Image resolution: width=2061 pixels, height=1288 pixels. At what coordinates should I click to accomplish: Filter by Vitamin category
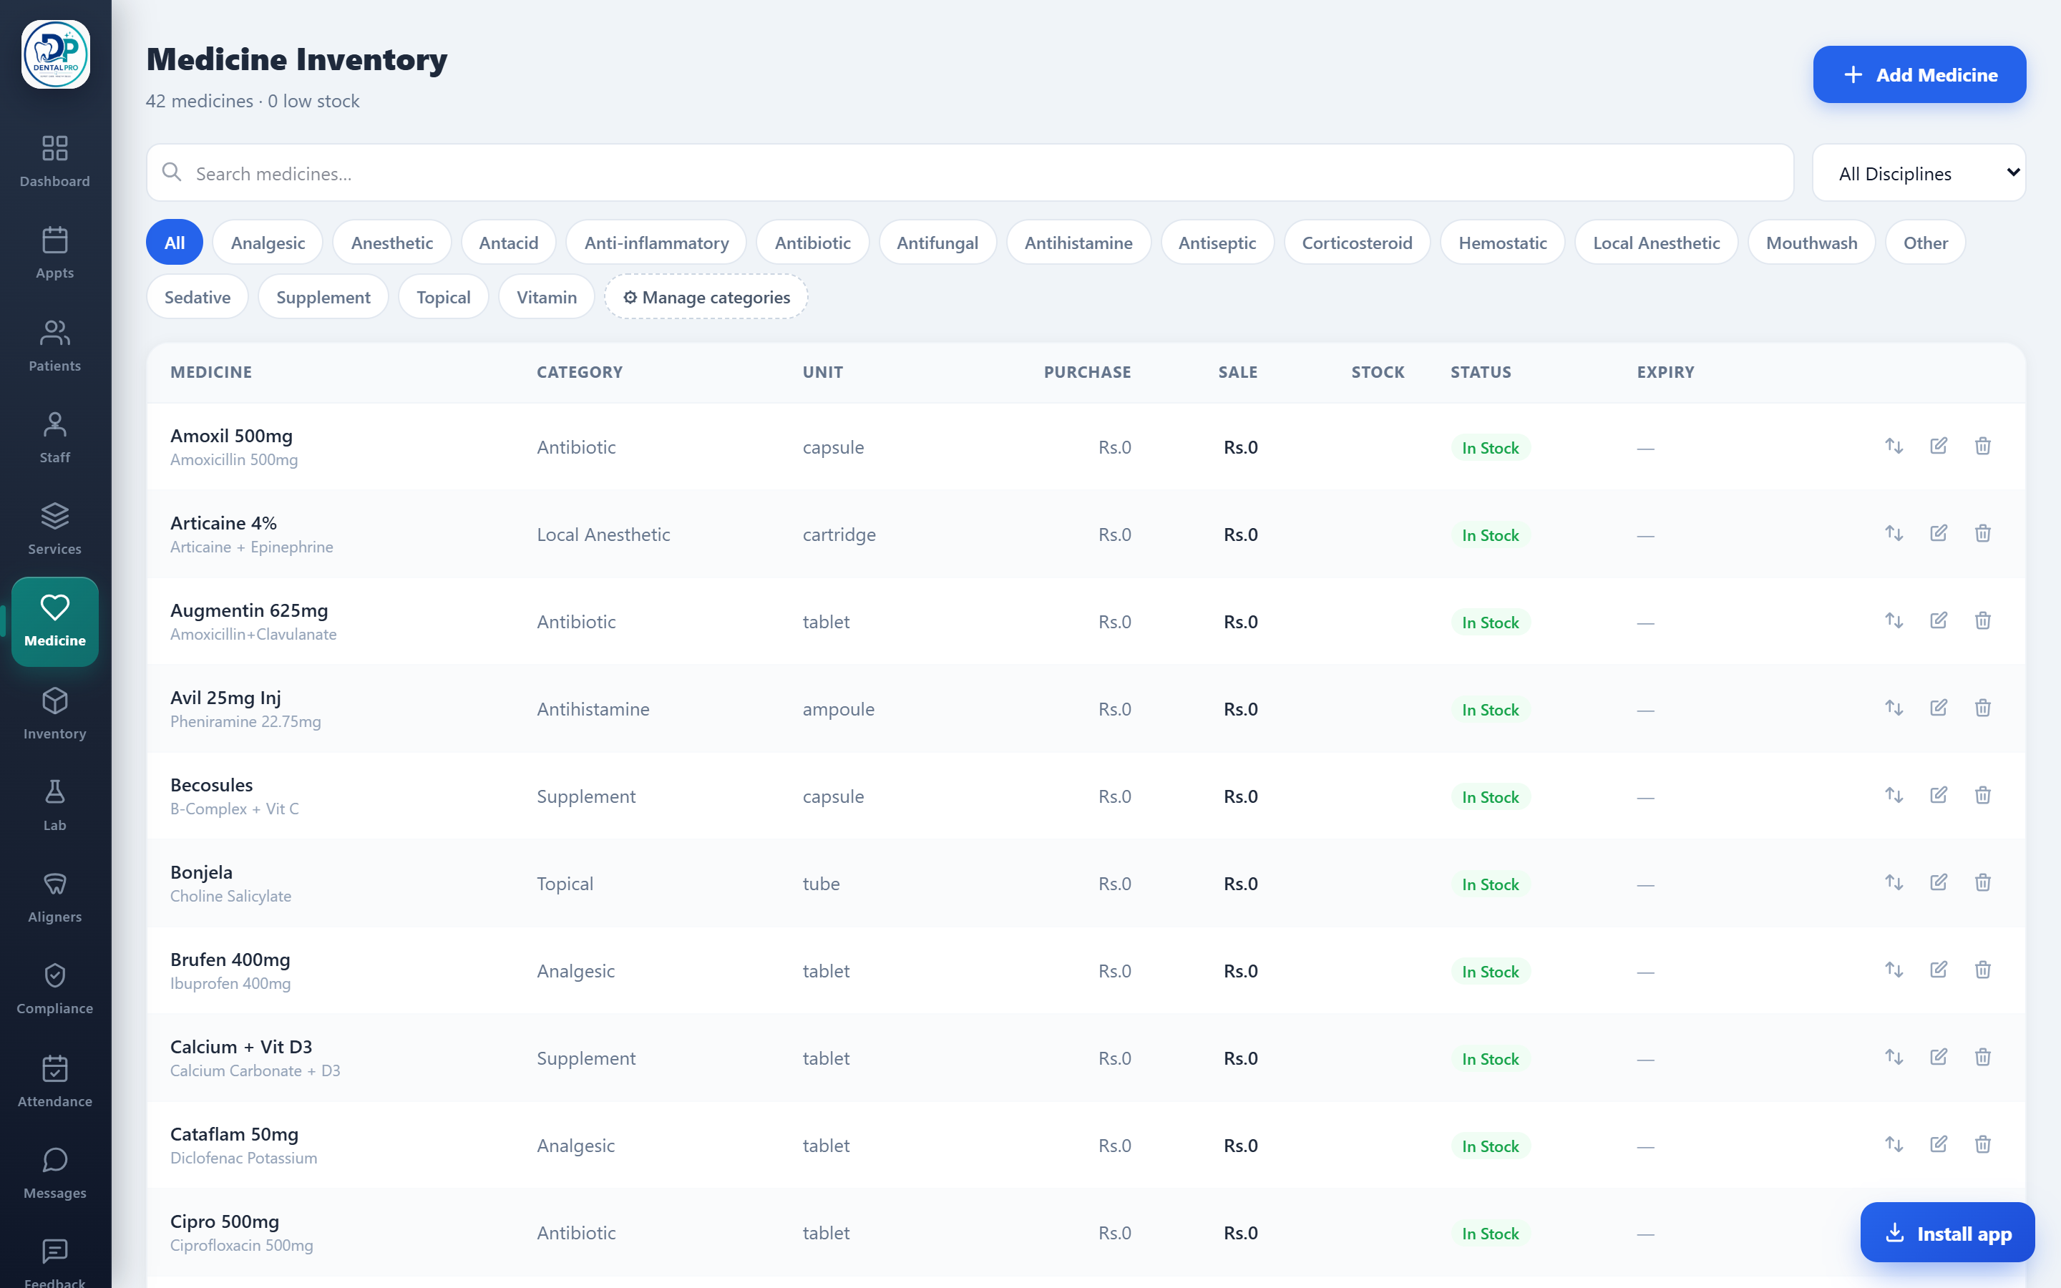[546, 297]
